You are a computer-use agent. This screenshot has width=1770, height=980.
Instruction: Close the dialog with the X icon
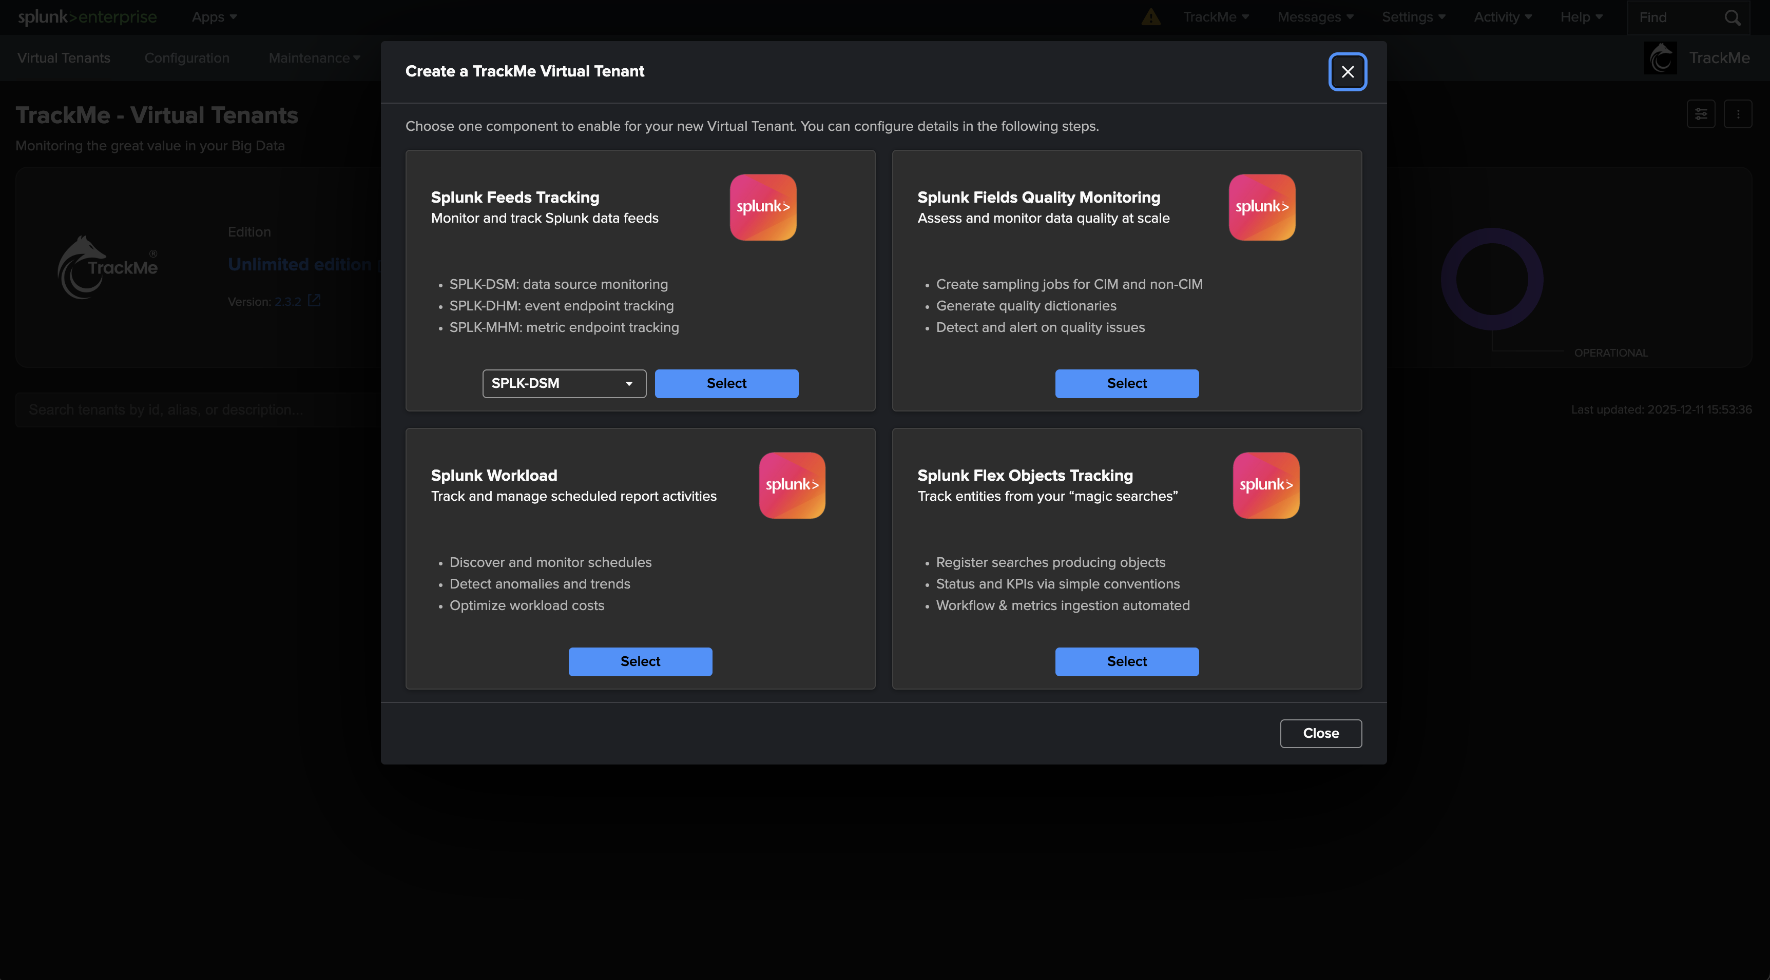(x=1348, y=71)
